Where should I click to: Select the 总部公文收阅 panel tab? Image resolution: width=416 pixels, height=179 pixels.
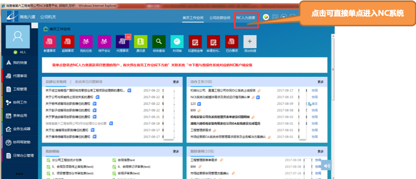(x=56, y=82)
